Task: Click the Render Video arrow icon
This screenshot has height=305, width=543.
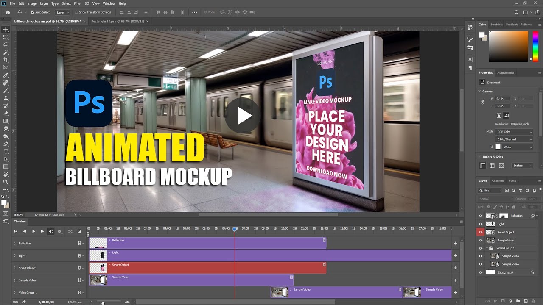Action: coord(24,302)
